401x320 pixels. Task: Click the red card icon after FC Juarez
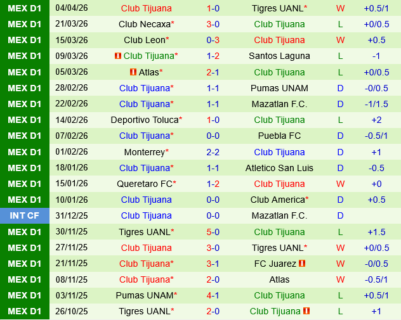[302, 264]
